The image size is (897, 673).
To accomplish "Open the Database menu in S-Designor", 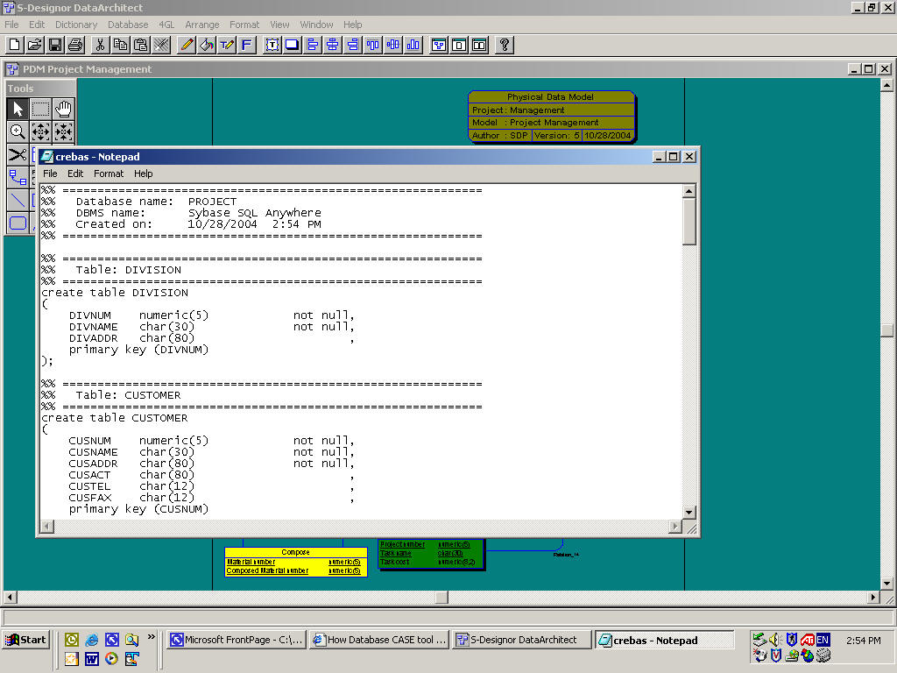I will pos(128,25).
